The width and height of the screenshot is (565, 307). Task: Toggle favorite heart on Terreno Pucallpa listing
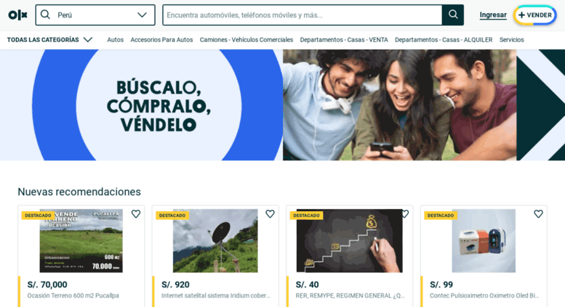point(136,214)
